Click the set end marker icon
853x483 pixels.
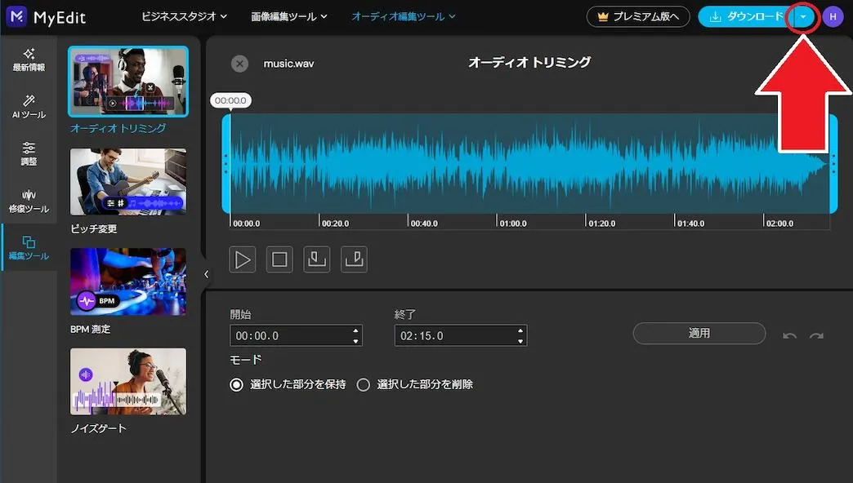(x=354, y=259)
